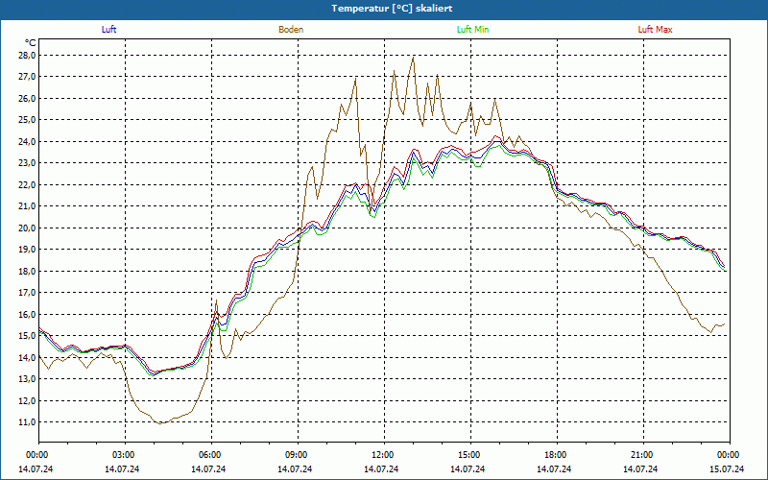The width and height of the screenshot is (768, 480).
Task: Click the 25,0 y-axis value
Action: 28,120
